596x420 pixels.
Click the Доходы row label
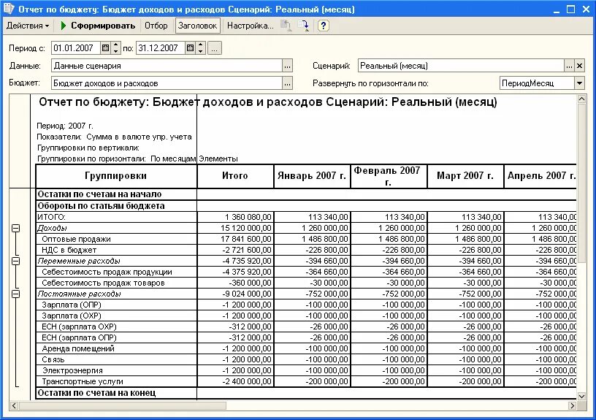[52, 228]
